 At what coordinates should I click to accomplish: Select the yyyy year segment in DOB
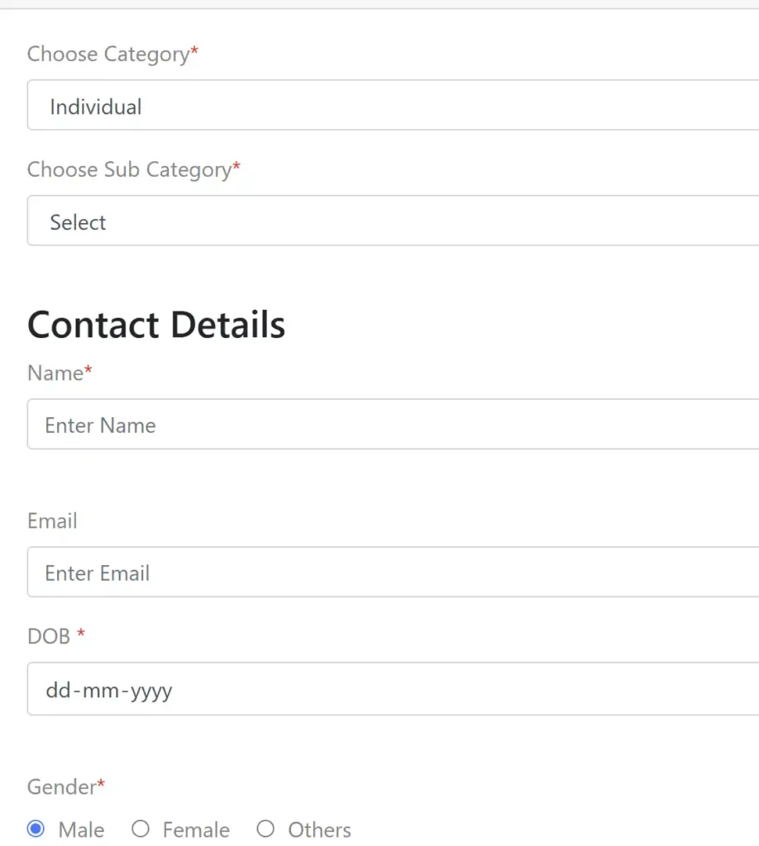pyautogui.click(x=151, y=692)
